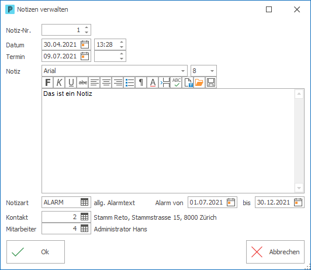Click the 'Administrator Hans' text
This screenshot has width=311, height=270.
coord(120,229)
